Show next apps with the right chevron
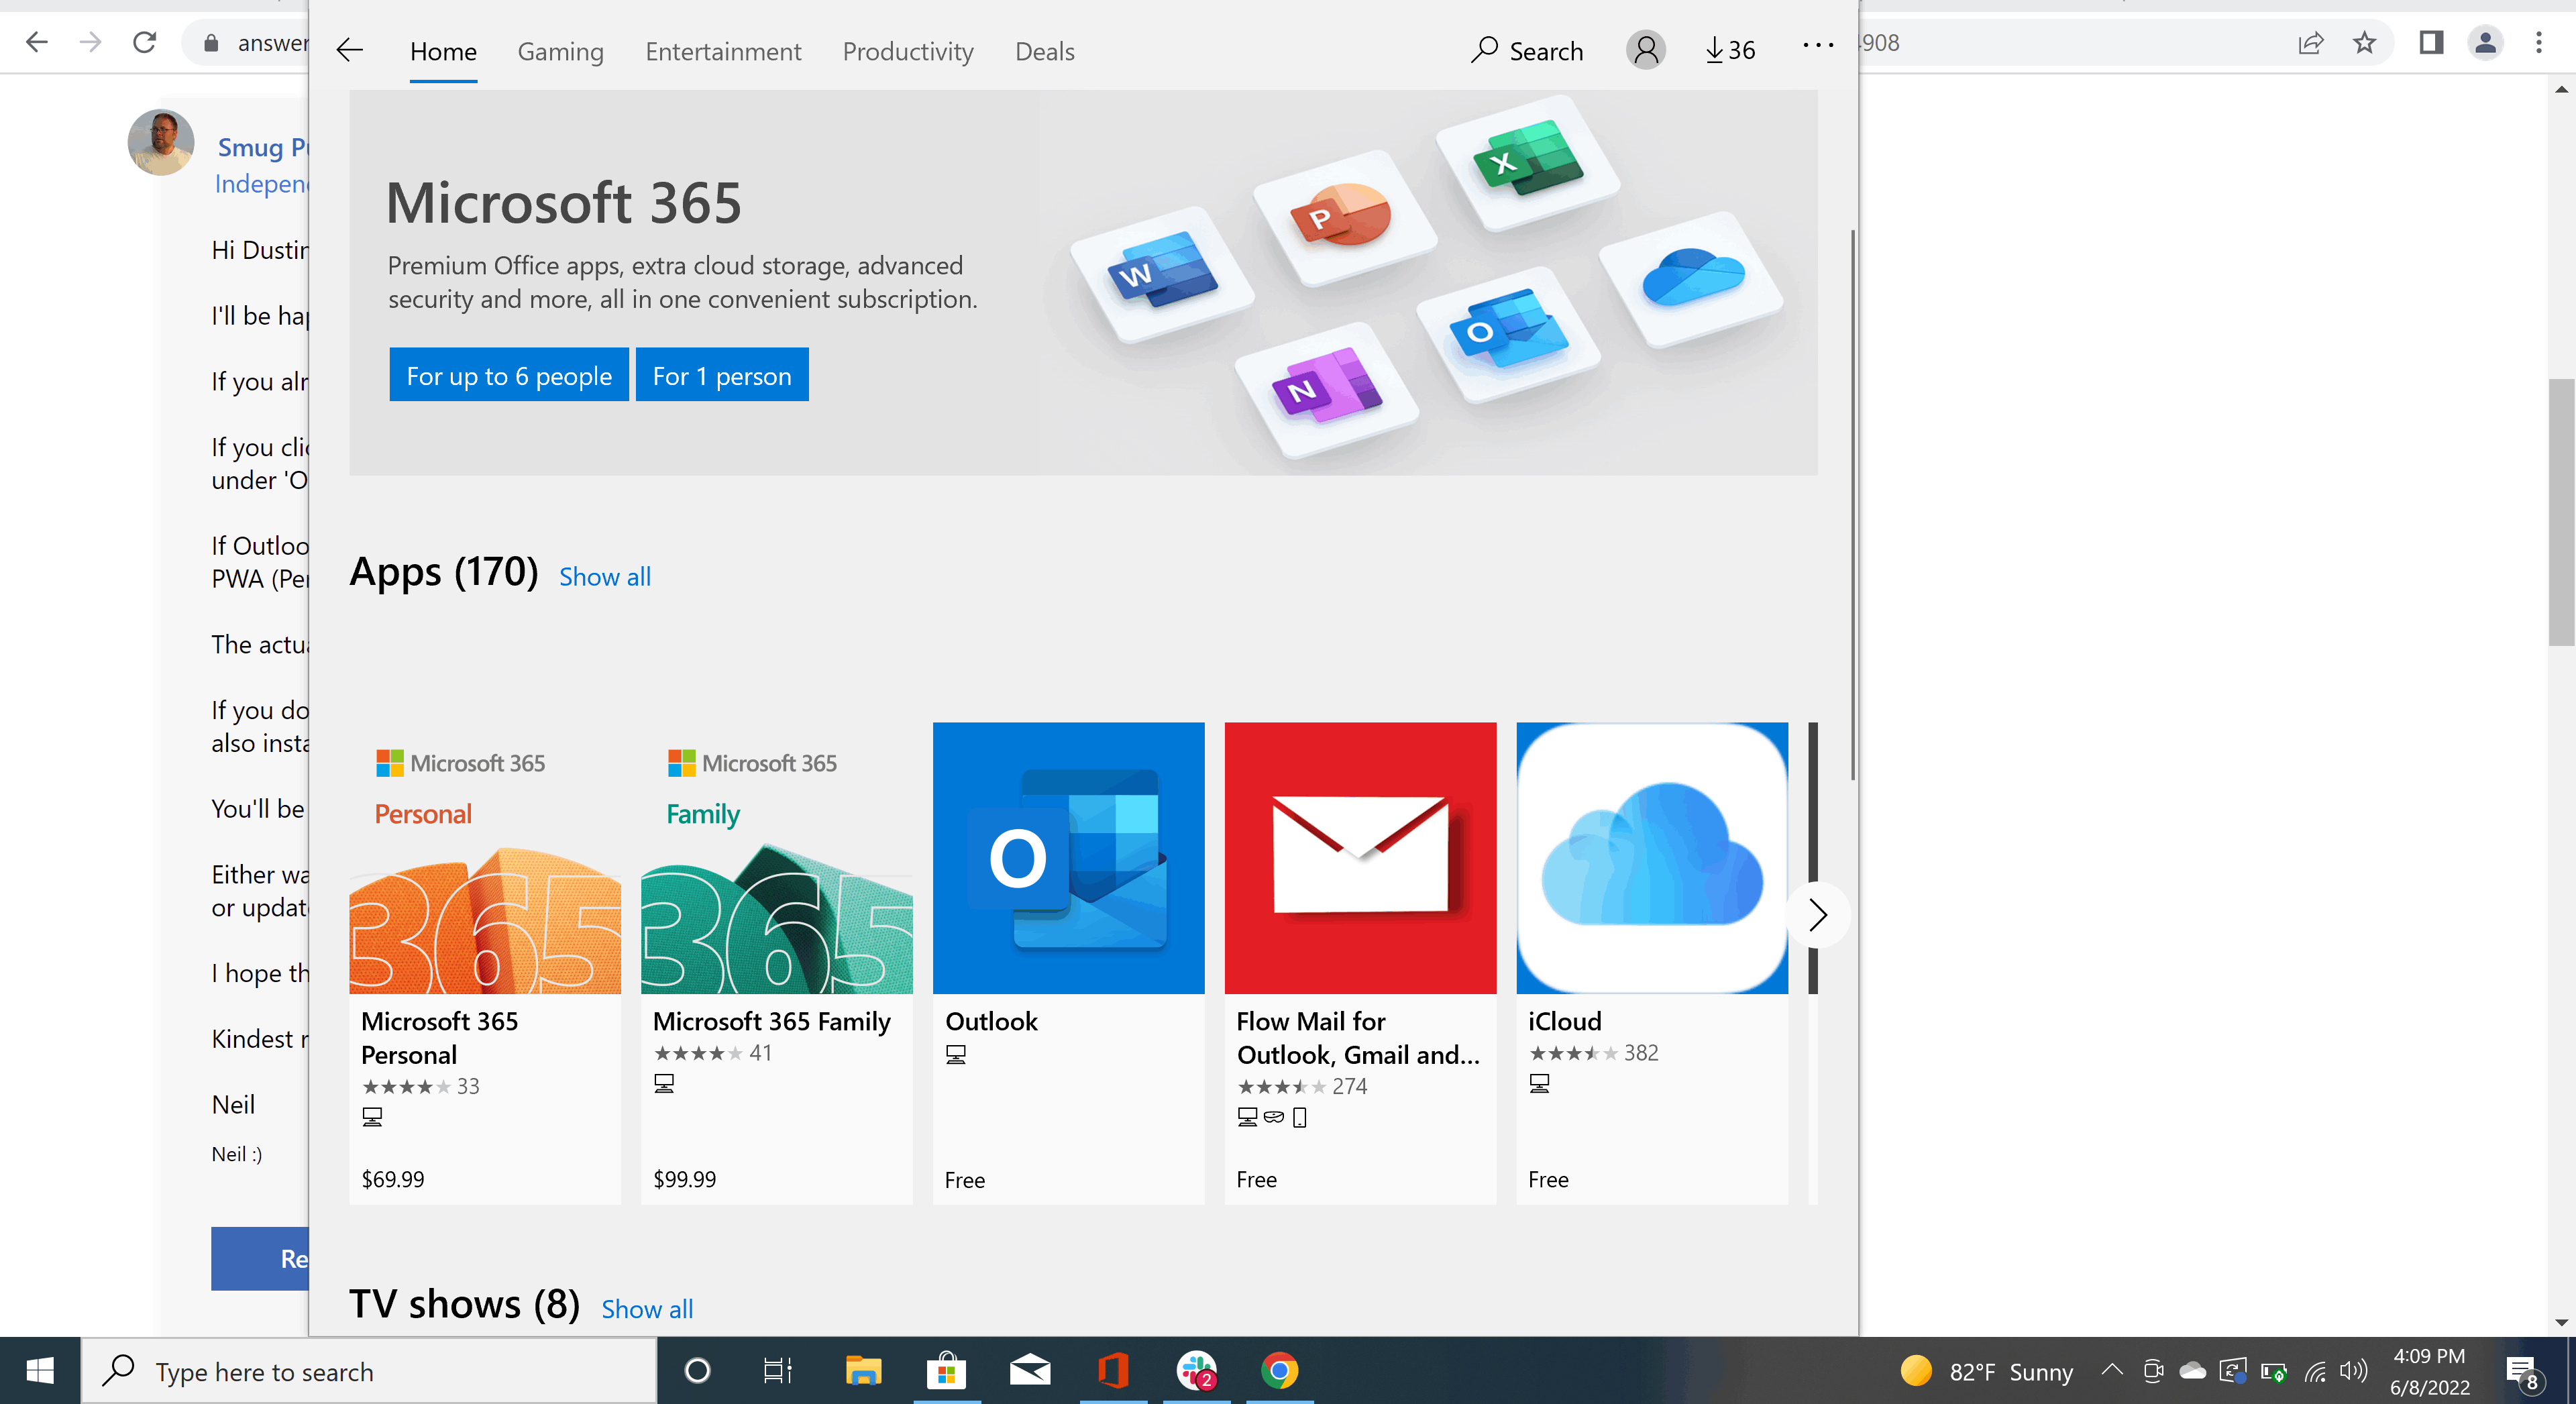Screen dimensions: 2576x1404 (1818, 914)
